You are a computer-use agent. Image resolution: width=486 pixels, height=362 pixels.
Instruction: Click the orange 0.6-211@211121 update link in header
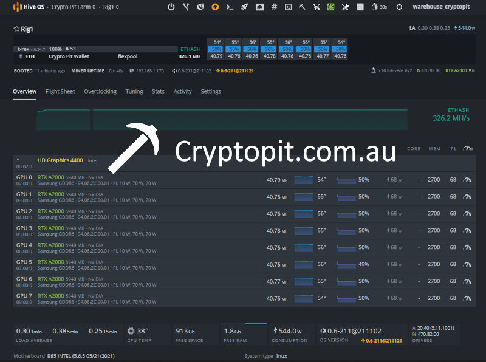tap(235, 71)
